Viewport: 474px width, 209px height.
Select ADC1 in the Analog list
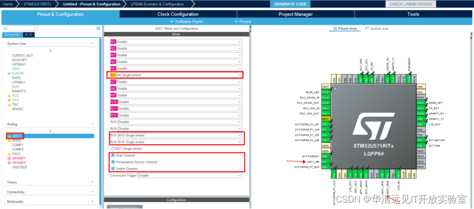coord(16,136)
